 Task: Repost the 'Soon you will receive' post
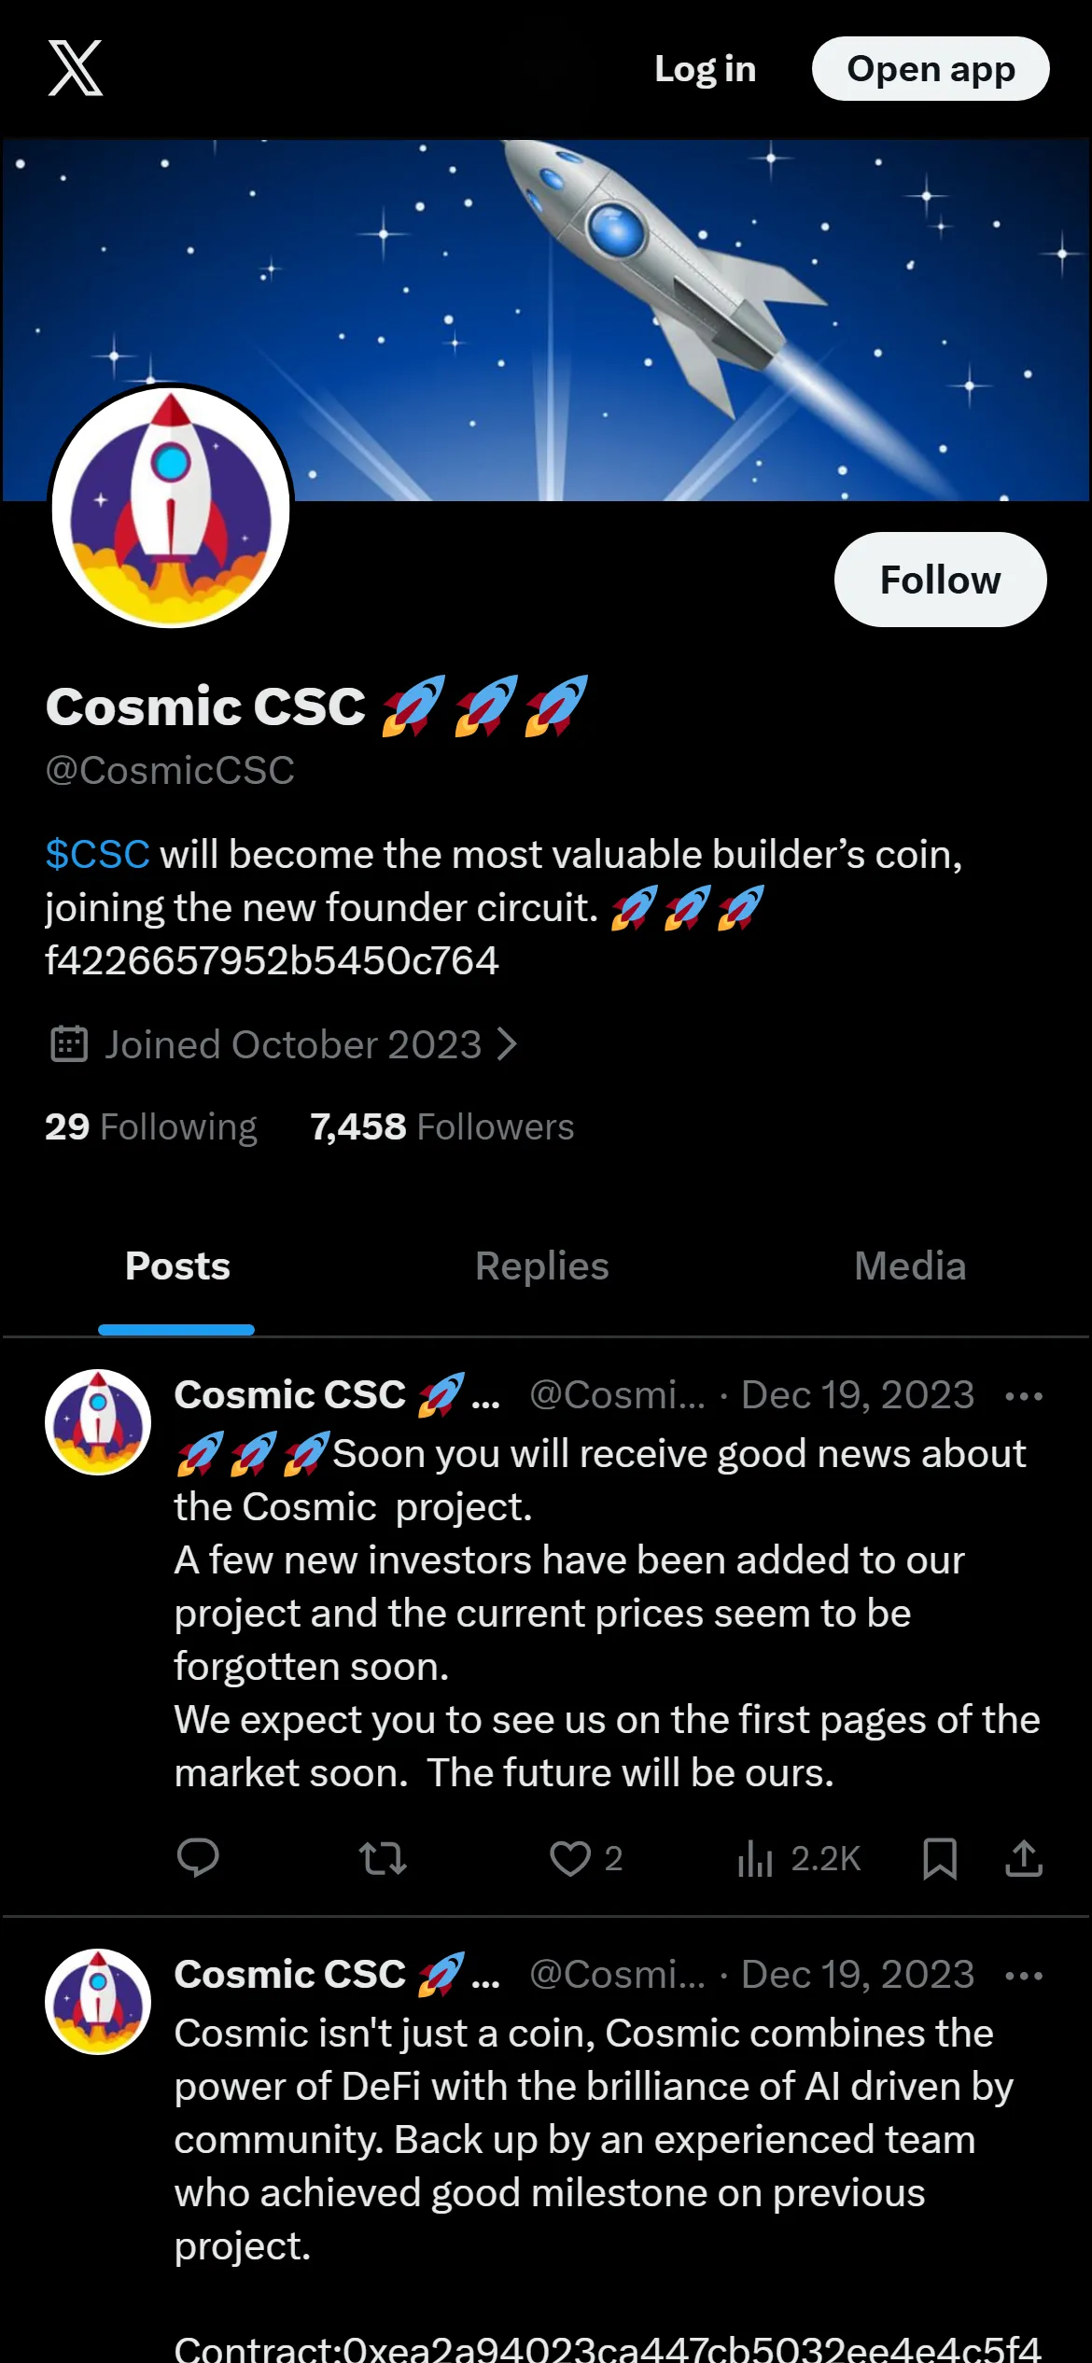coord(383,1858)
